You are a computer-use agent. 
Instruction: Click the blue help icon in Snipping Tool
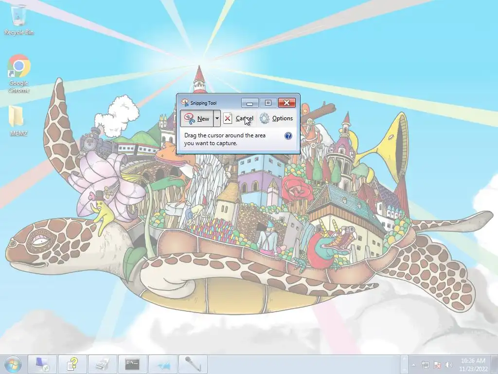click(x=288, y=136)
